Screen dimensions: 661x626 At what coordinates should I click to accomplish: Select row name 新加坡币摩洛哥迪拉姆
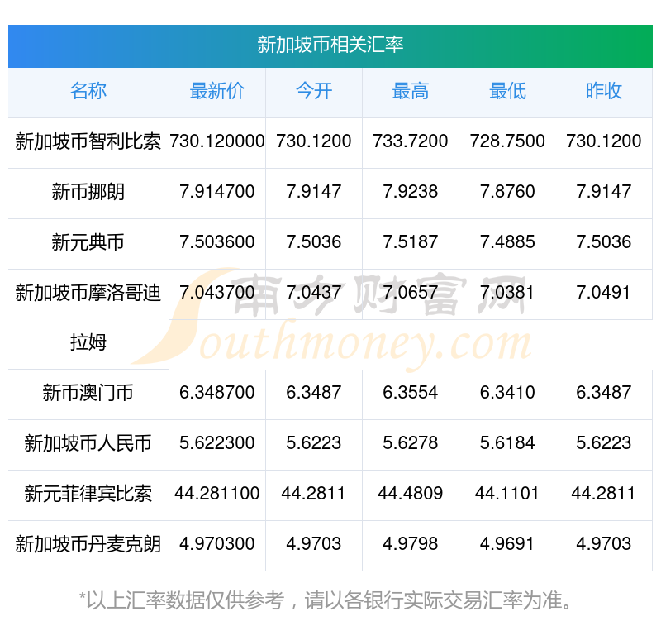[88, 318]
